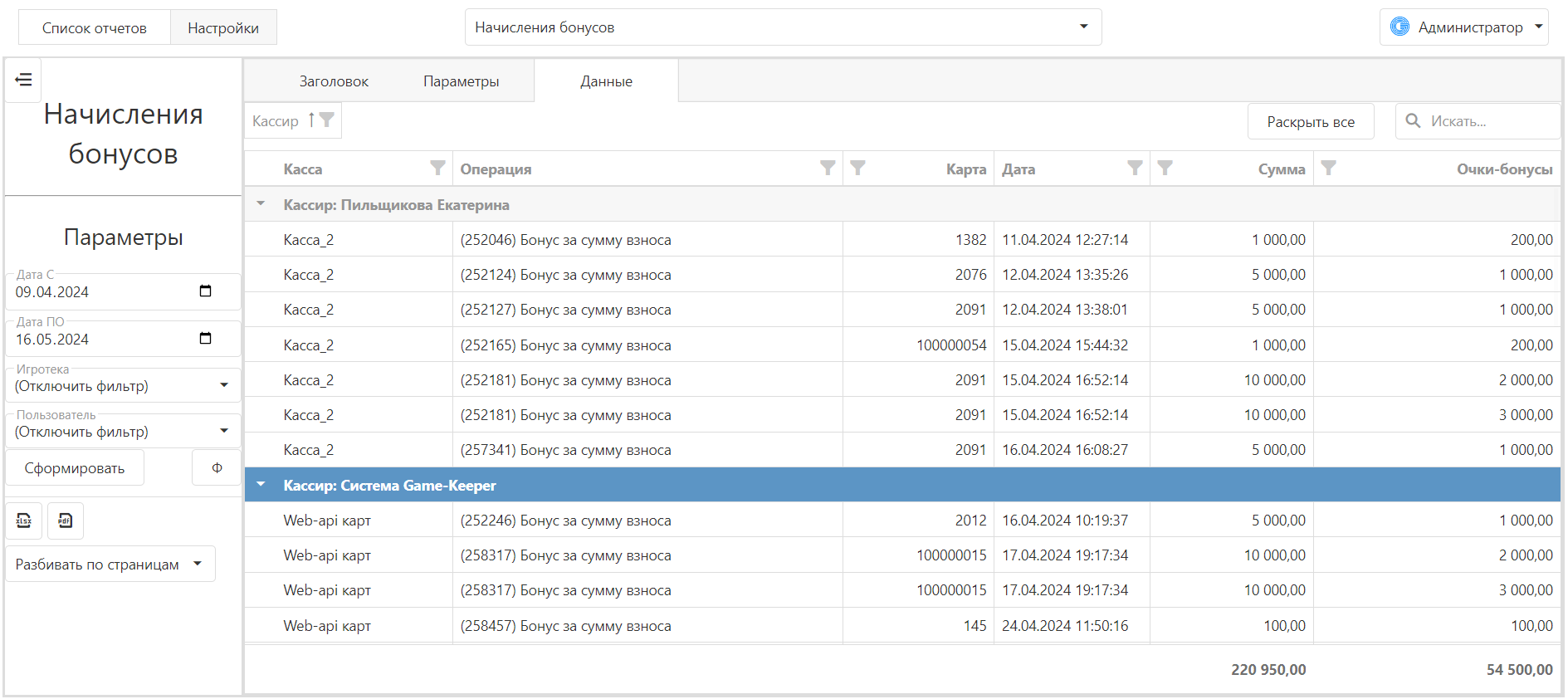This screenshot has height=699, width=1568.
Task: Sort by the Касса column header
Action: pos(303,169)
